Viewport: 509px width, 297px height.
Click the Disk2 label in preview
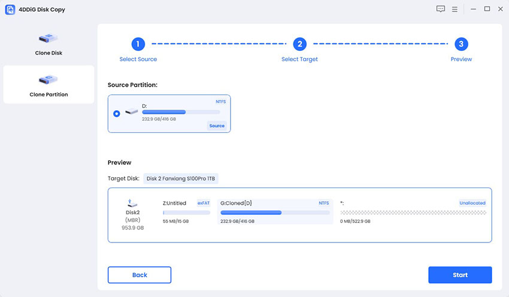(132, 213)
